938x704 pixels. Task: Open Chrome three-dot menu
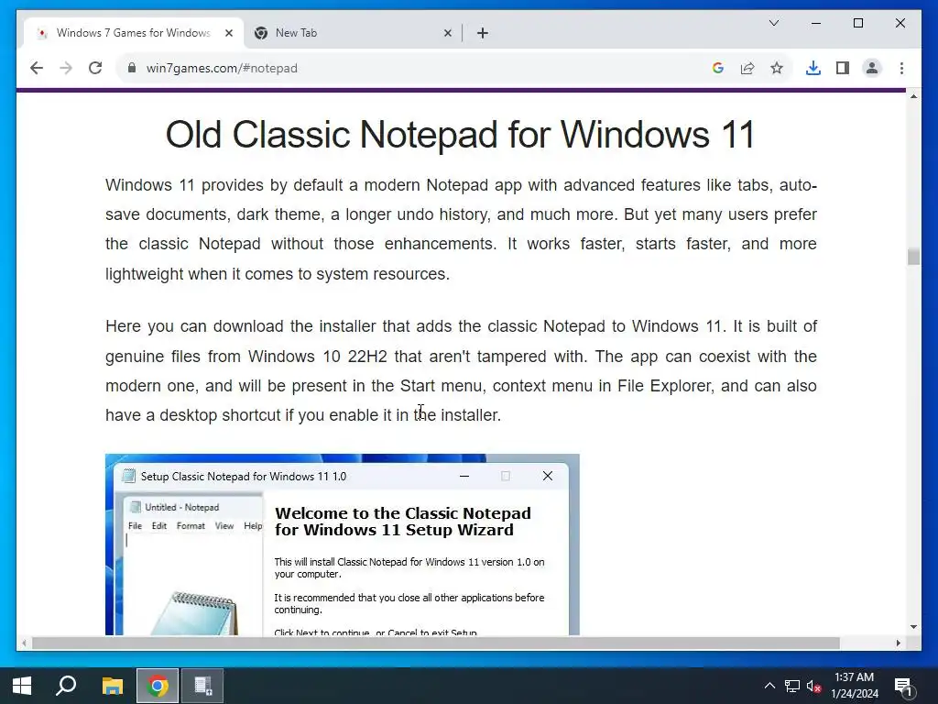pyautogui.click(x=901, y=68)
